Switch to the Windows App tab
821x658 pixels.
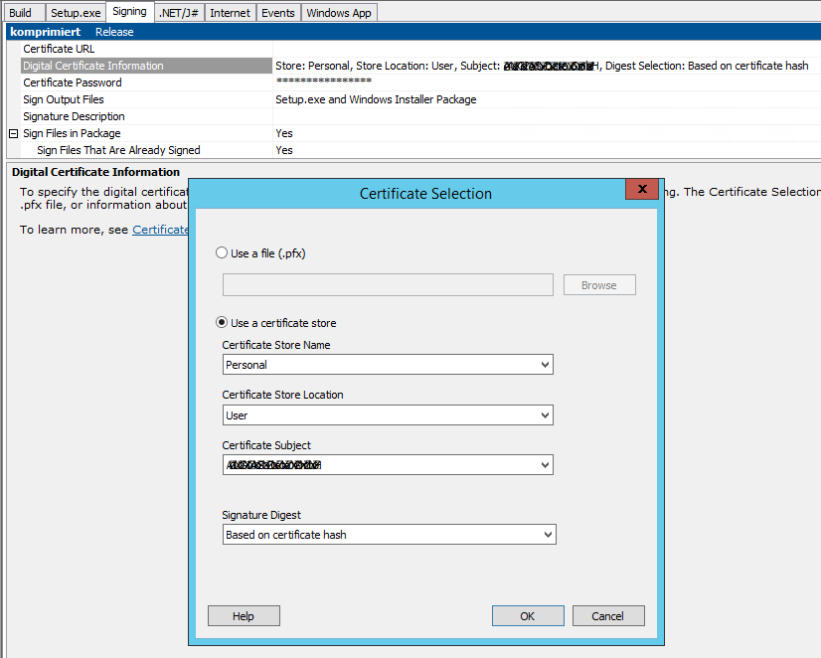point(338,13)
